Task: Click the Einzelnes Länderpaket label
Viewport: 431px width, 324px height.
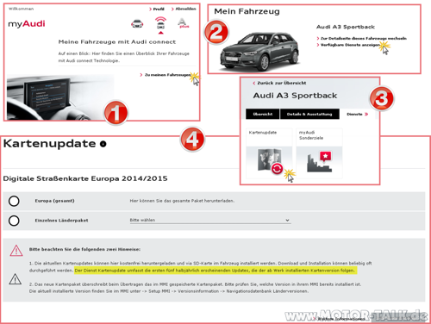Action: point(61,221)
